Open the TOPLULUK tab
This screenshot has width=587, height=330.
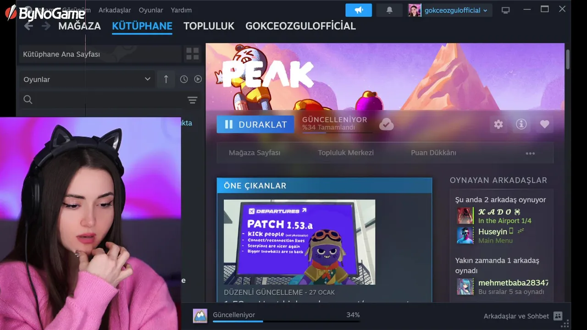(x=209, y=26)
